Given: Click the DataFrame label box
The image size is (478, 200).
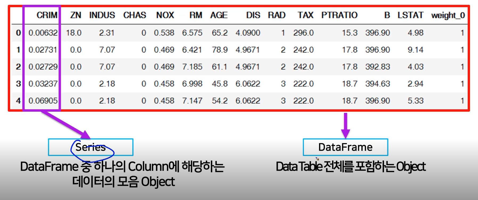Looking at the screenshot, I should pos(345,147).
